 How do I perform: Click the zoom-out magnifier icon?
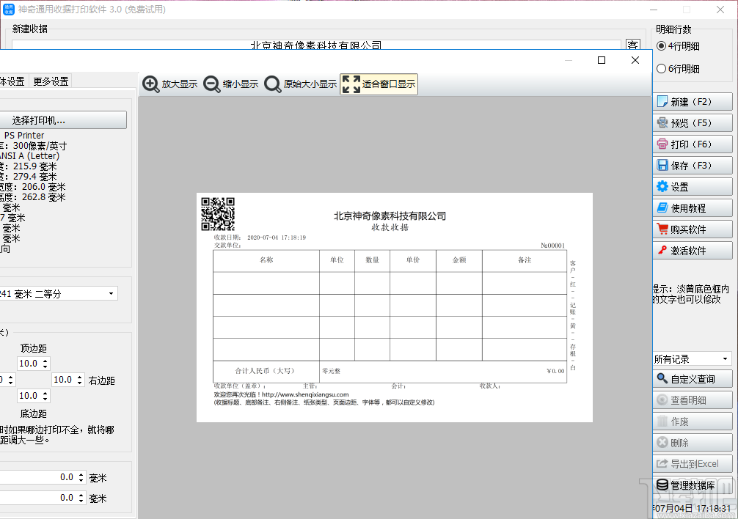click(212, 84)
